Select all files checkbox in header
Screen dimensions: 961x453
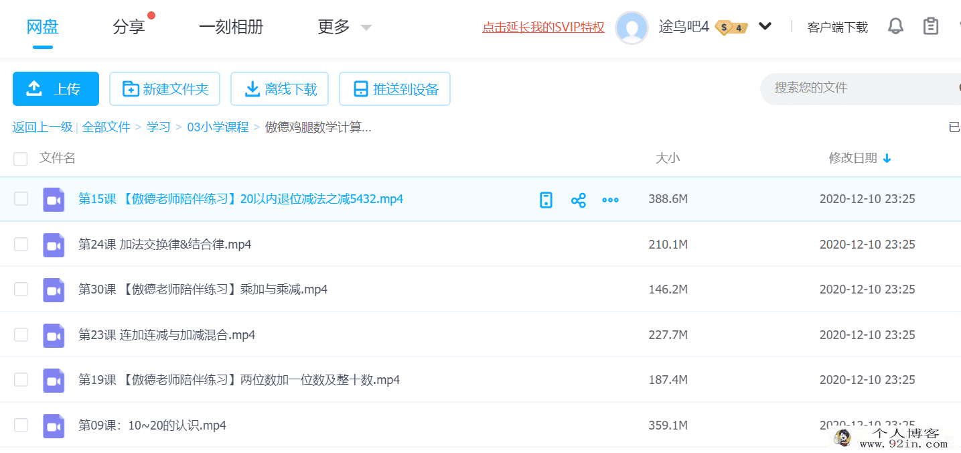21,159
